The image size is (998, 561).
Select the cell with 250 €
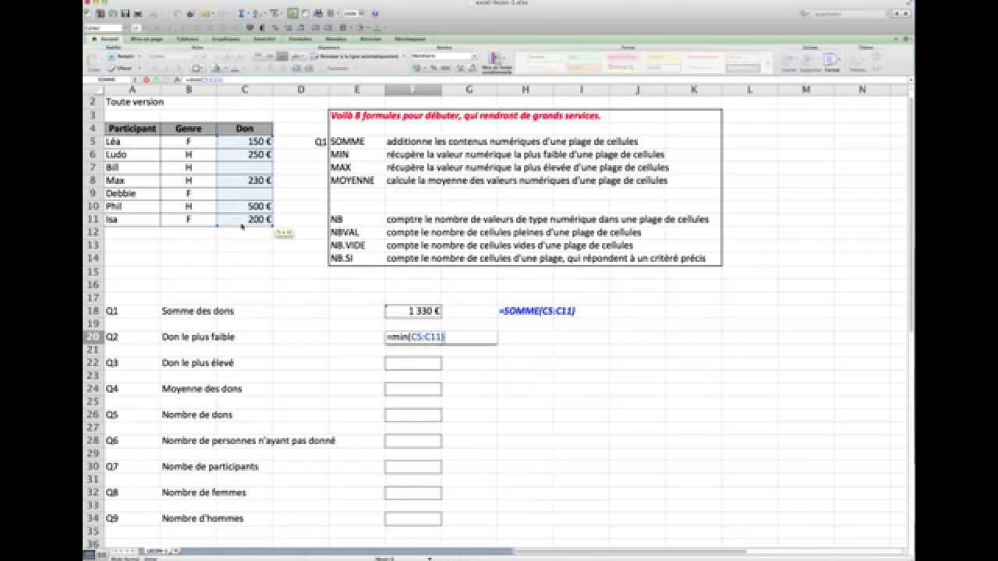tap(245, 154)
